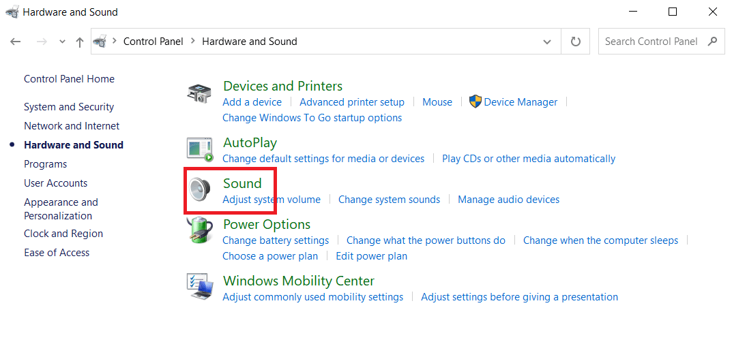Click the search magnifier icon
This screenshot has height=359, width=732.
712,42
